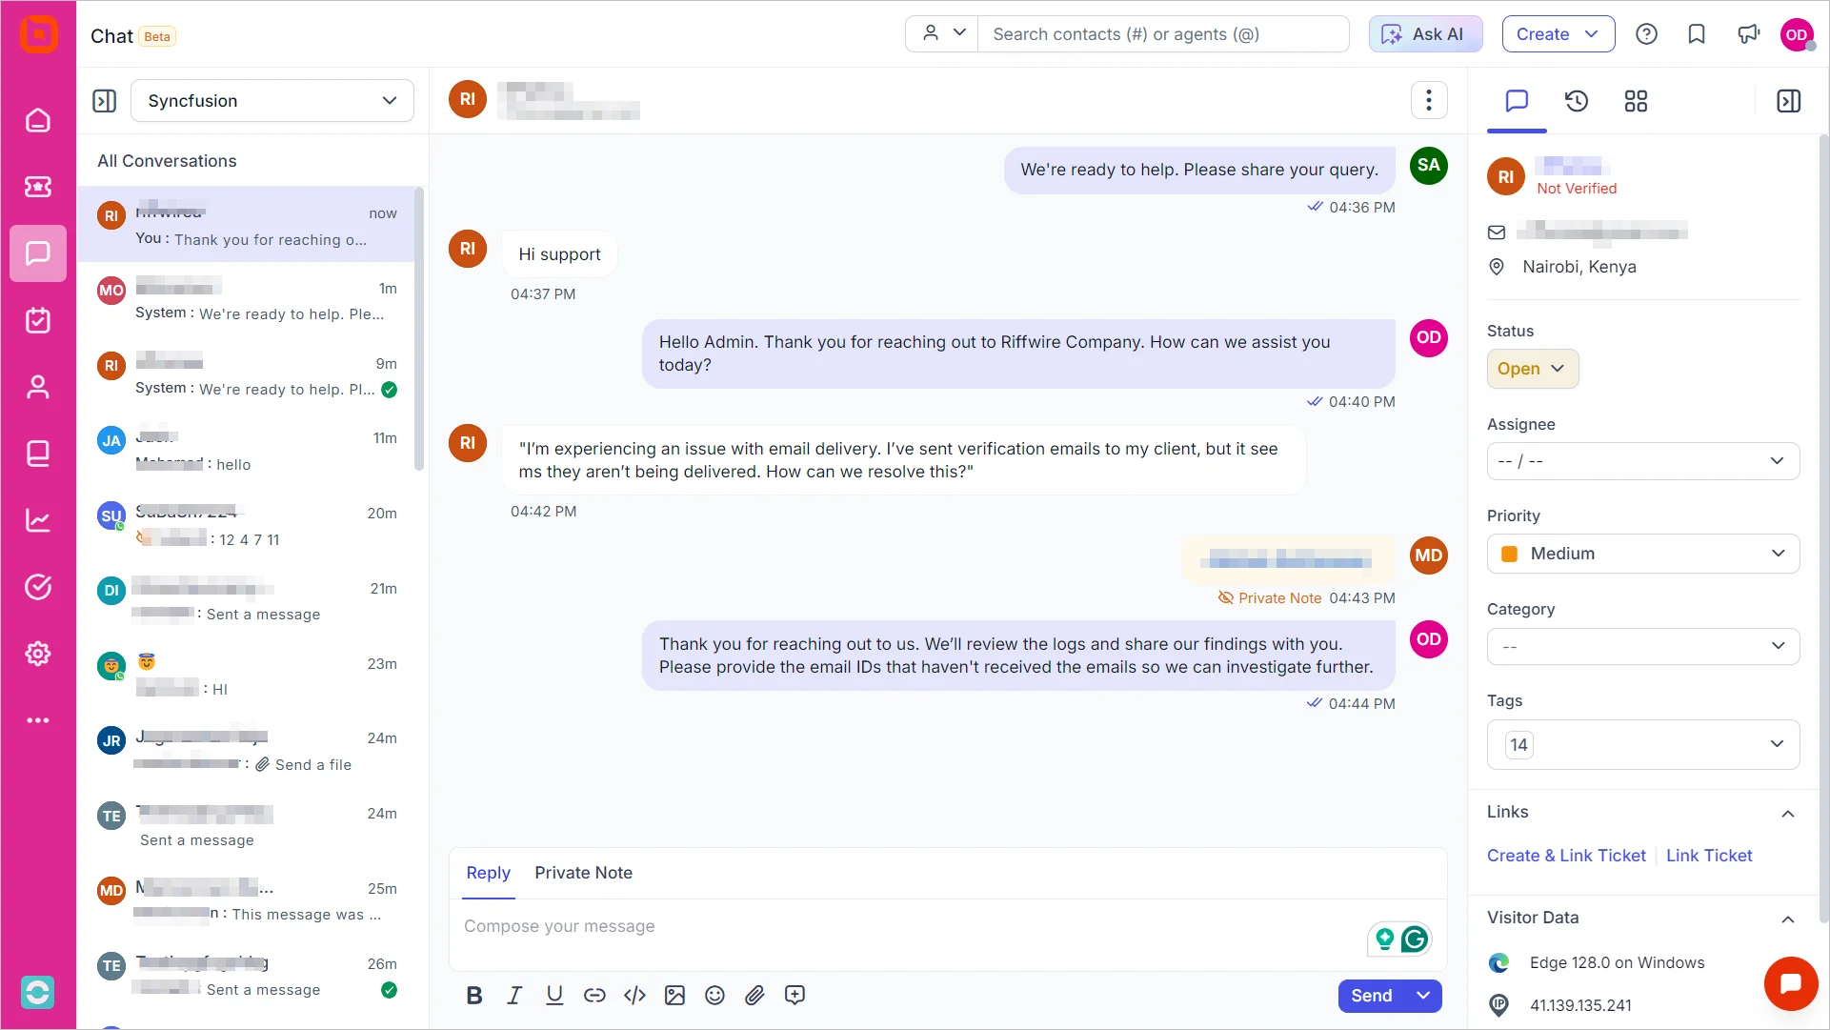Select the Chat icon in the left sidebar
This screenshot has height=1030, width=1830.
point(38,253)
